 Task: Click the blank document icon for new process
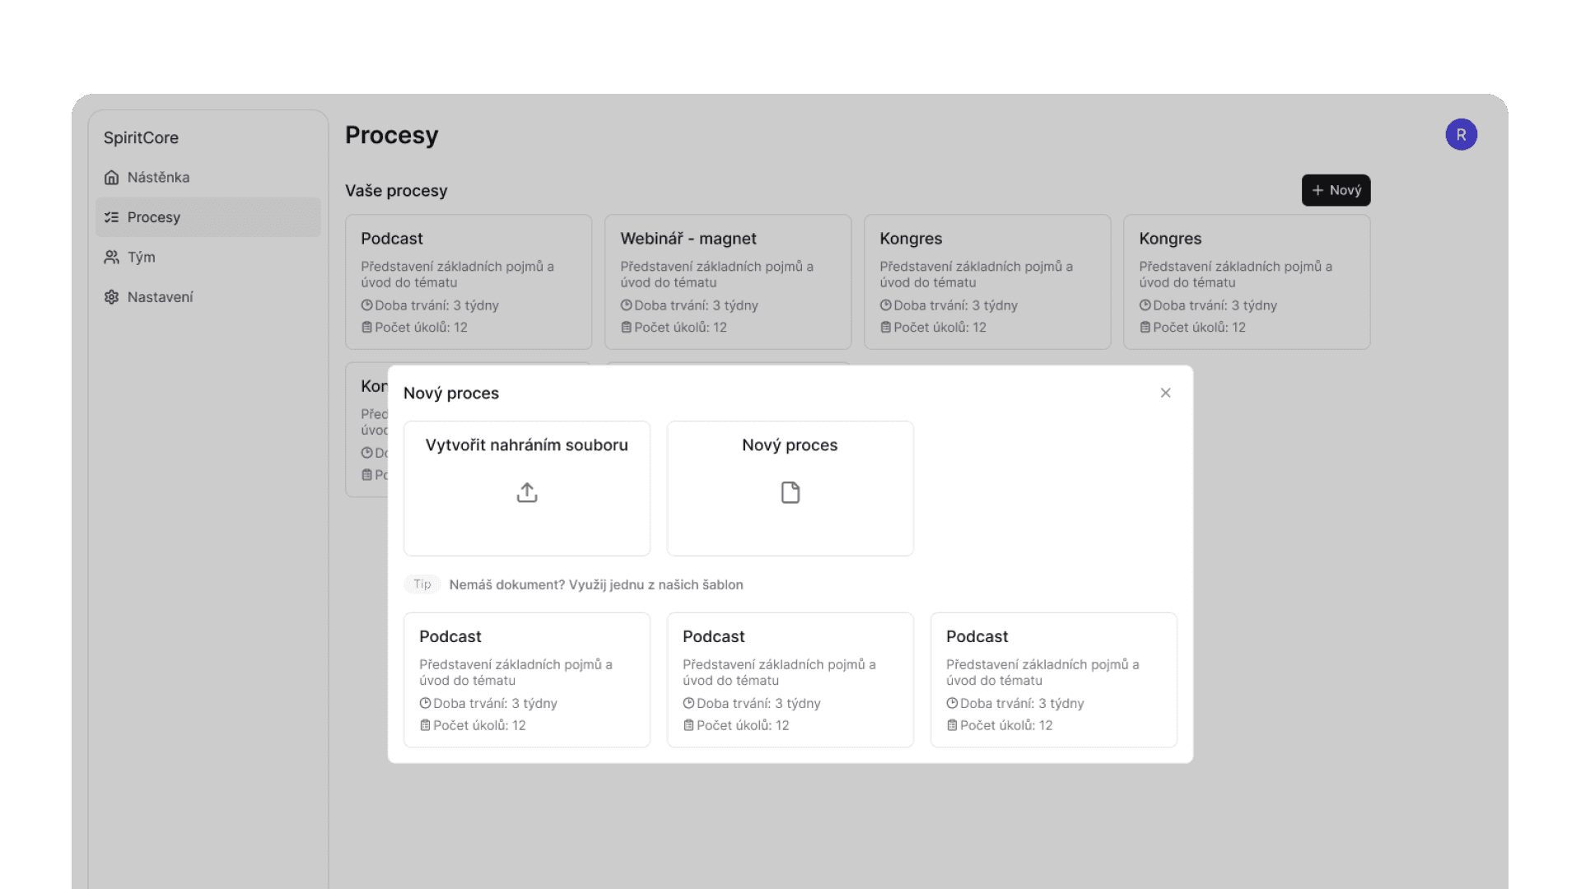(x=790, y=492)
